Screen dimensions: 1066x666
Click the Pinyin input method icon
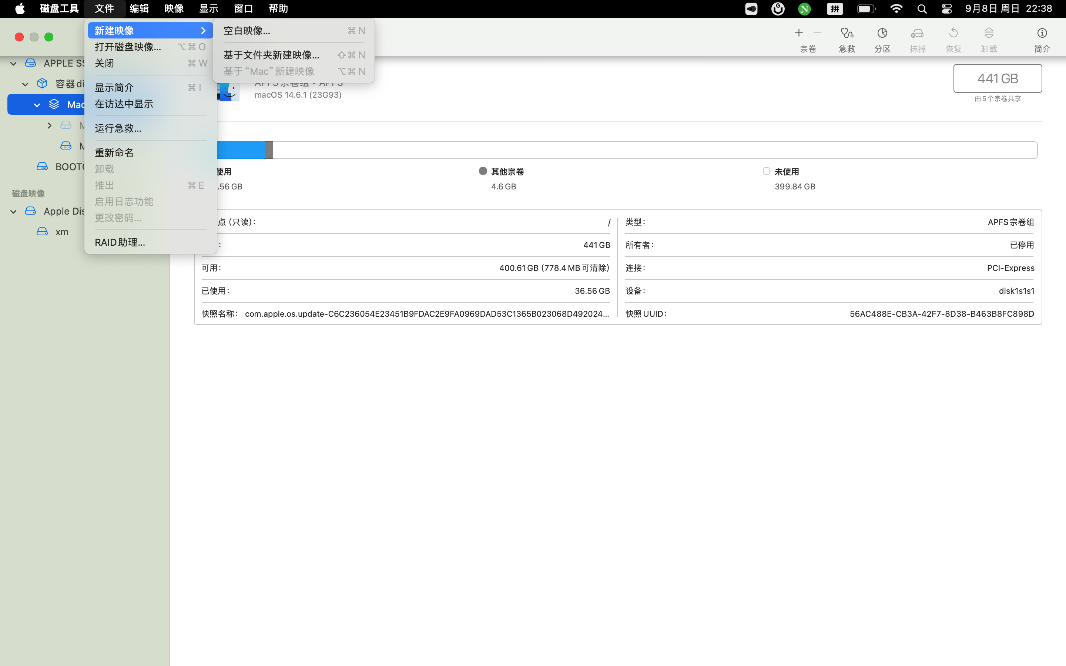click(x=835, y=9)
